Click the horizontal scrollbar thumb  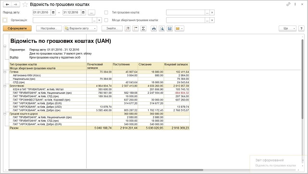pyautogui.click(x=106, y=170)
